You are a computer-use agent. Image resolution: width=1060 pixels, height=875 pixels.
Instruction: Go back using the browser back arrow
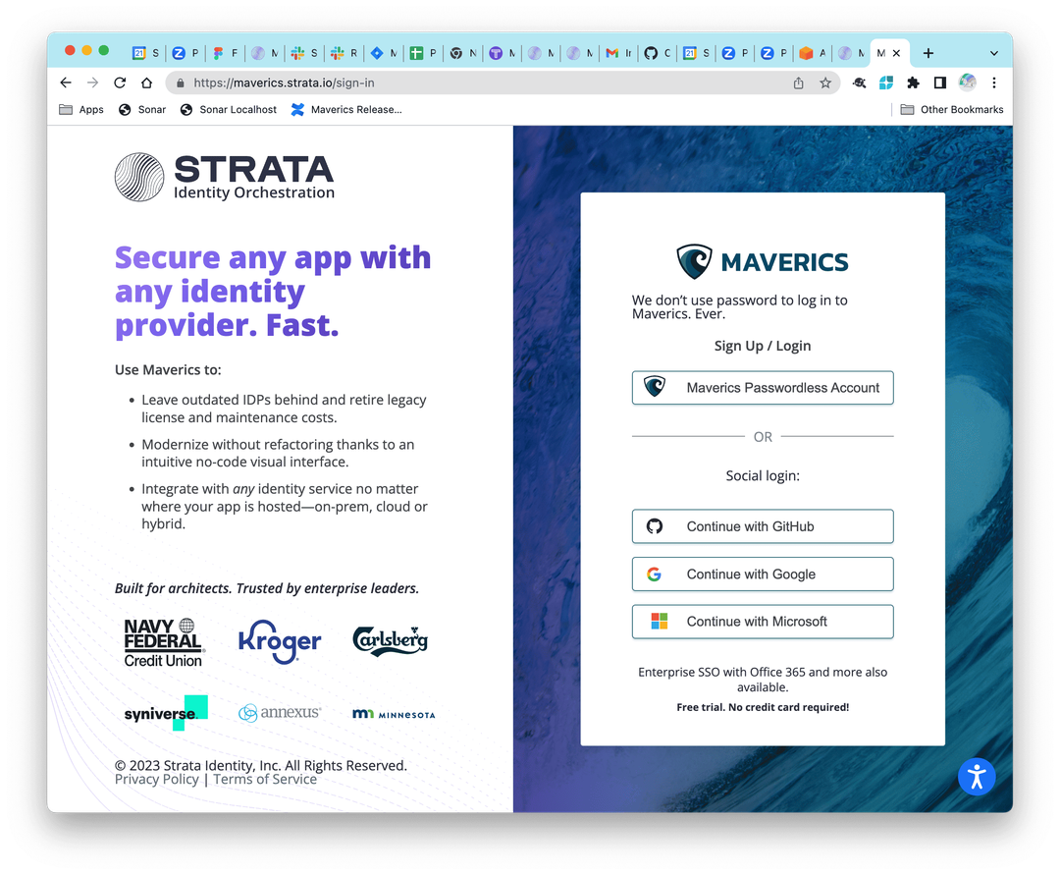(66, 82)
